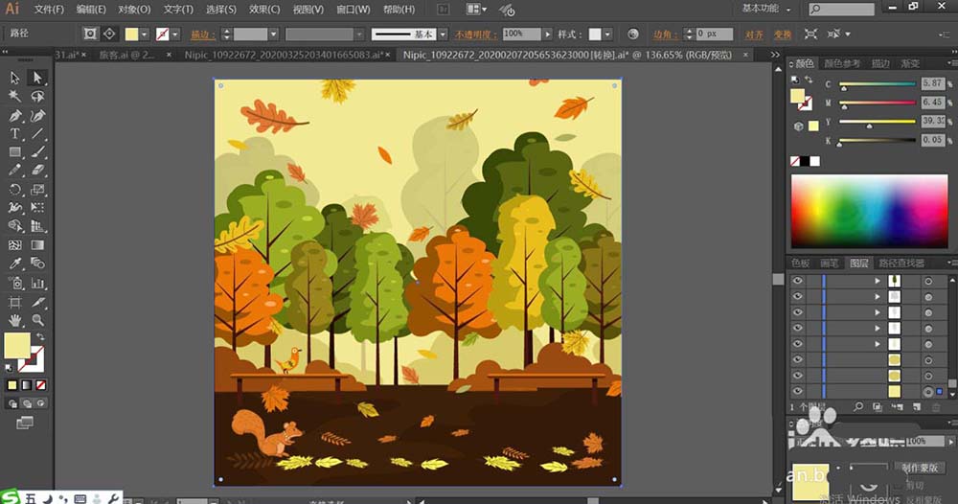Select the Direct Selection tool
The width and height of the screenshot is (958, 504).
click(x=37, y=78)
